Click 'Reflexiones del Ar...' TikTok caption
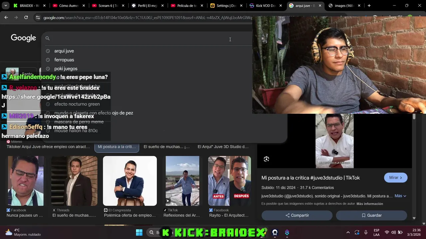Viewport: 426px width, 239px height. pos(182,215)
